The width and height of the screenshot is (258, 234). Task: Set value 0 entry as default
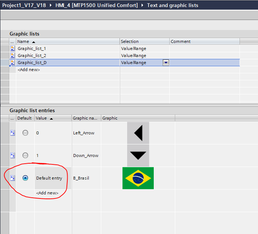[25, 133]
